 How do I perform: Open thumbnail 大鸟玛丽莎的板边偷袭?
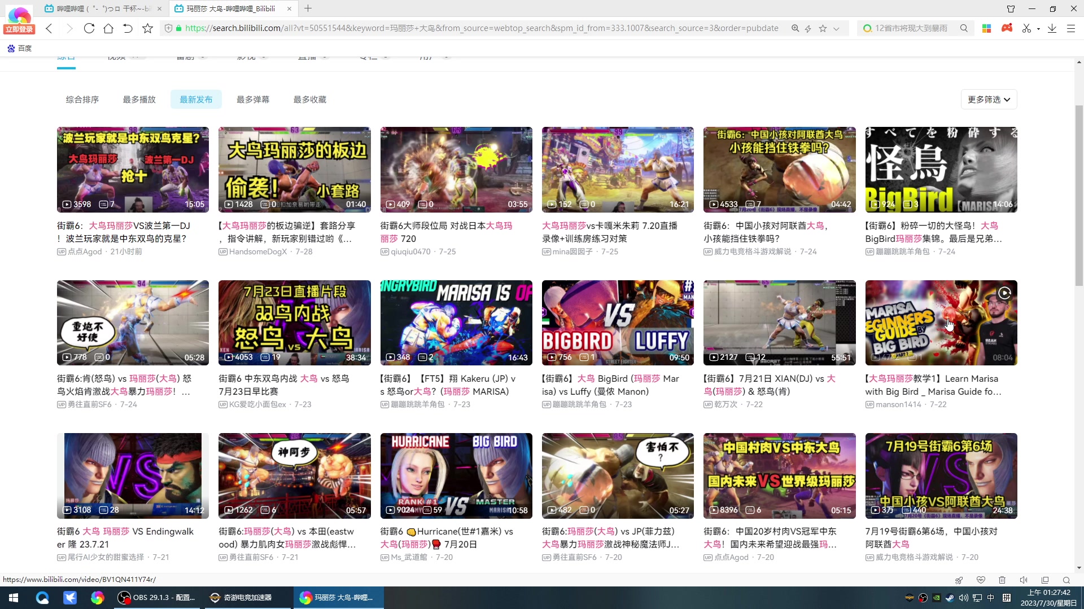(295, 169)
